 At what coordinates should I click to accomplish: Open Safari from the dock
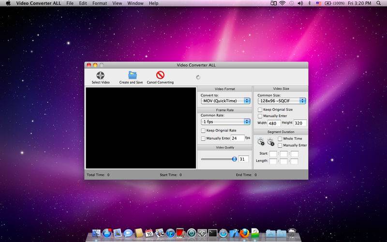(x=223, y=233)
